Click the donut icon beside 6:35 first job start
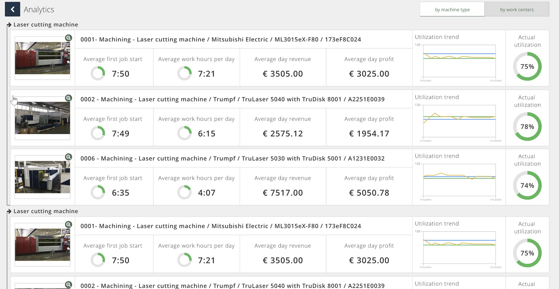Screen dimensions: 559x289 [x=98, y=192]
